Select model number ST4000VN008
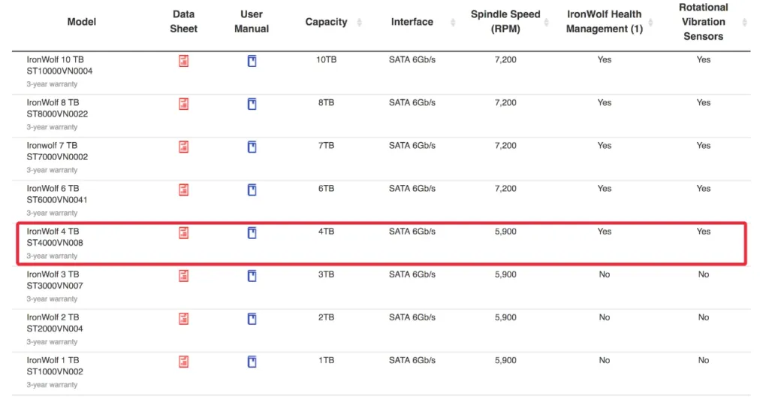The width and height of the screenshot is (769, 403). [55, 243]
